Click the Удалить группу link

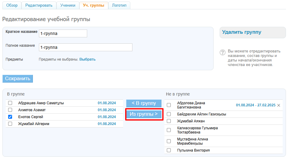click(x=242, y=32)
